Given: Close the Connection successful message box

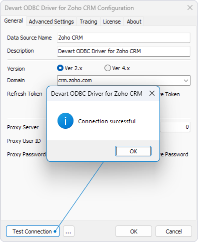Looking at the screenshot, I should tap(152, 93).
